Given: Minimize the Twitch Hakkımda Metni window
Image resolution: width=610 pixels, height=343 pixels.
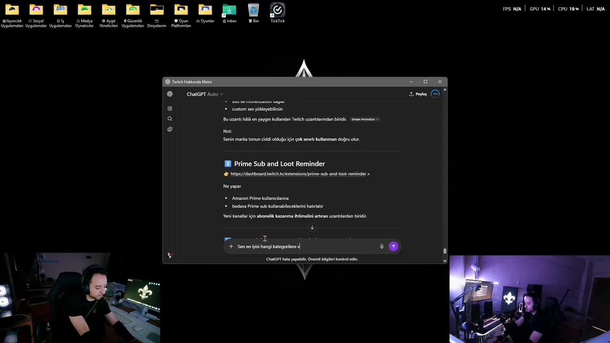Looking at the screenshot, I should (x=411, y=81).
